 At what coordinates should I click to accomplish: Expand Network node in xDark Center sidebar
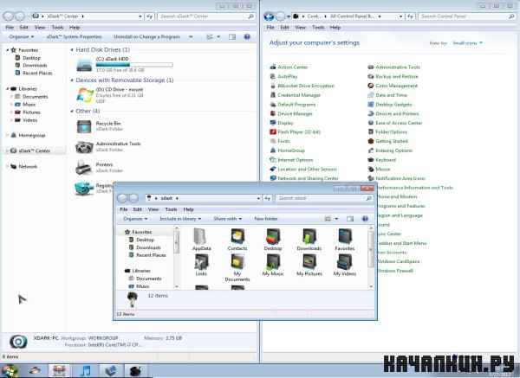point(8,166)
